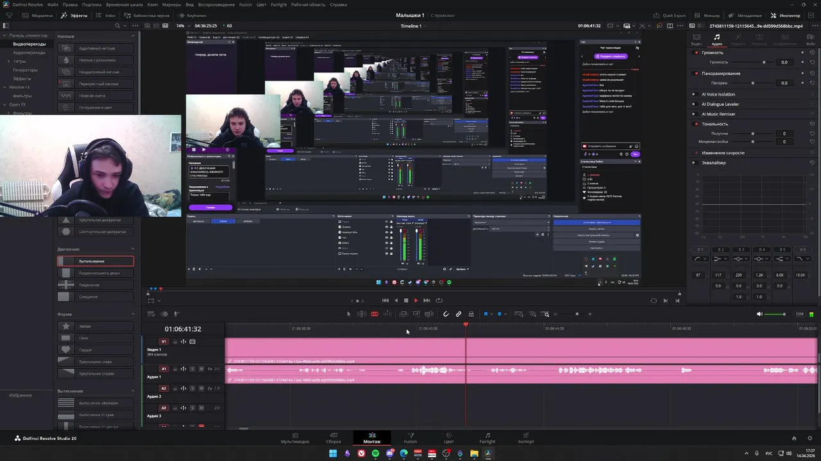821x461 pixels.
Task: Go to the Сборка page
Action: [334, 438]
